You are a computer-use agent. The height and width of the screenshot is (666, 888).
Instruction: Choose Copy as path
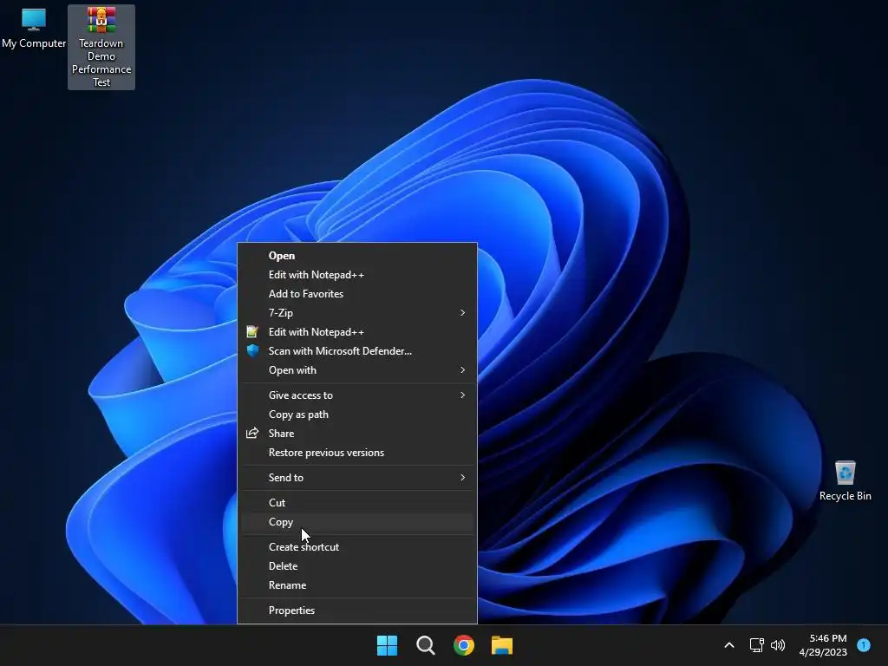(x=357, y=415)
